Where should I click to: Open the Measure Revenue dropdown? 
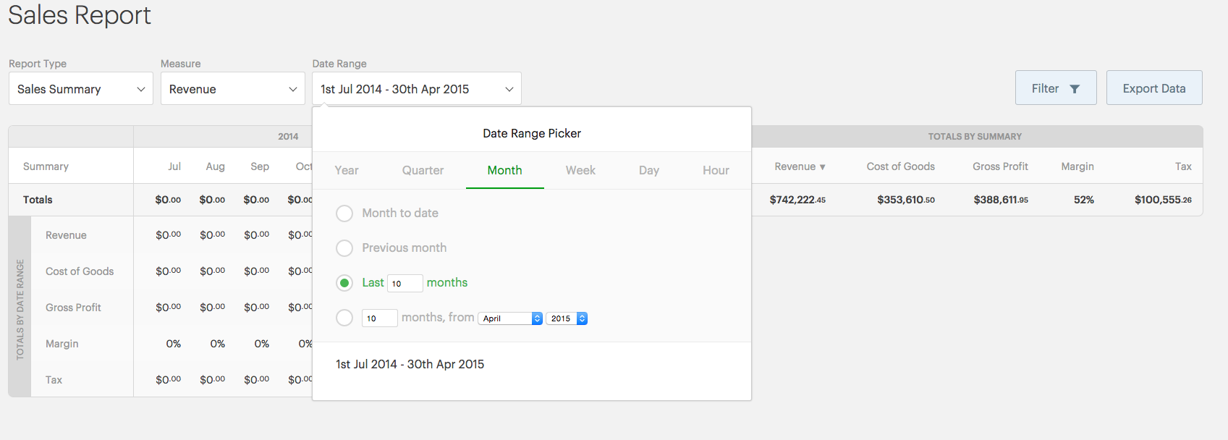tap(233, 88)
